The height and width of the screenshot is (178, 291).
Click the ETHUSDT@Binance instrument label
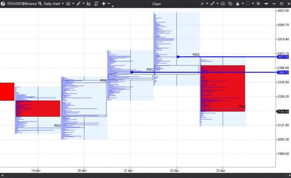coord(22,4)
